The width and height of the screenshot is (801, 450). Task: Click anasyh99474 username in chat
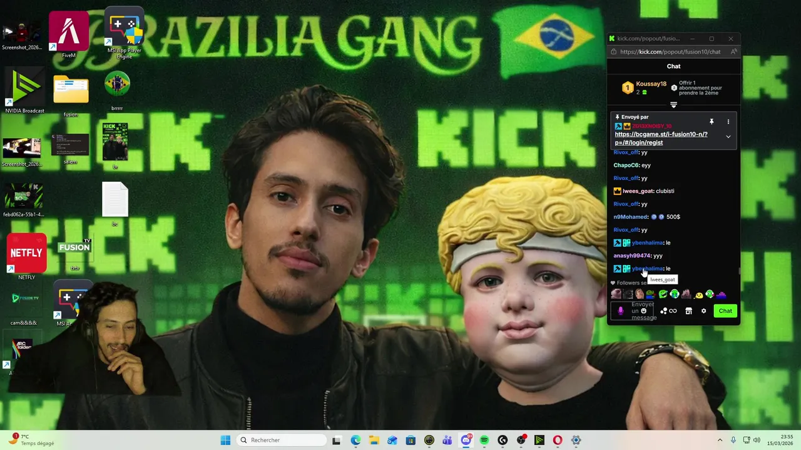632,256
